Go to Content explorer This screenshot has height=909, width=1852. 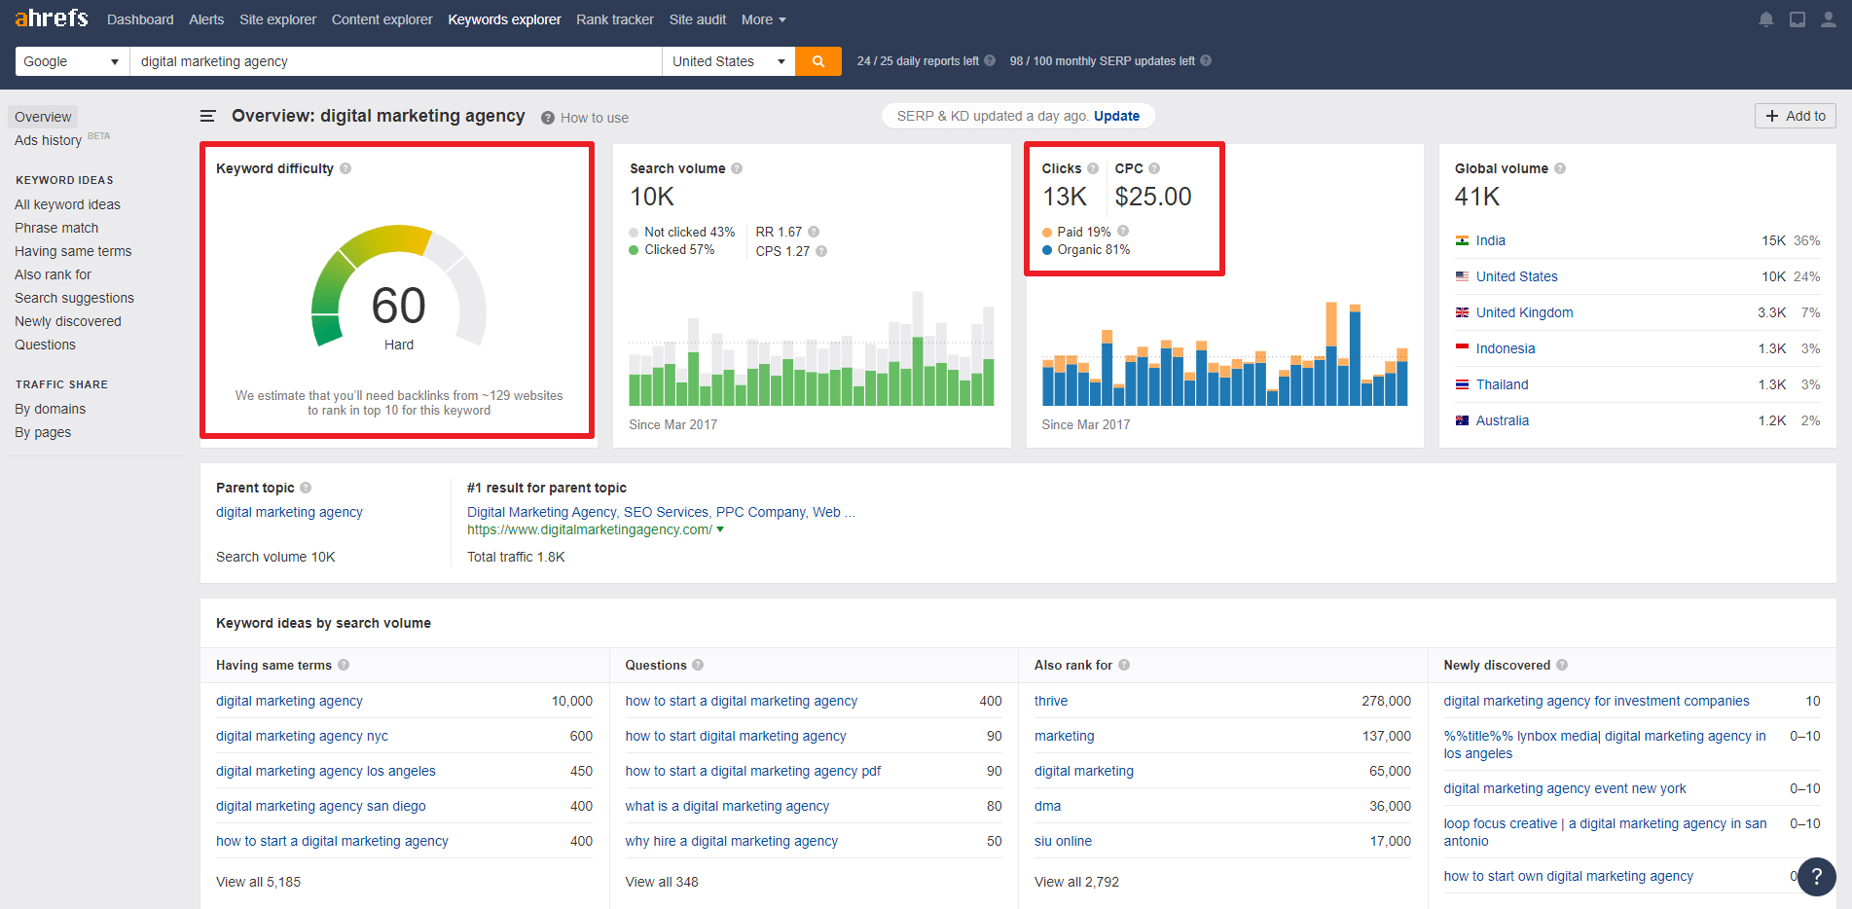click(381, 19)
